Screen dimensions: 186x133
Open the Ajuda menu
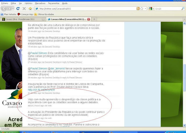(x=65, y=3)
